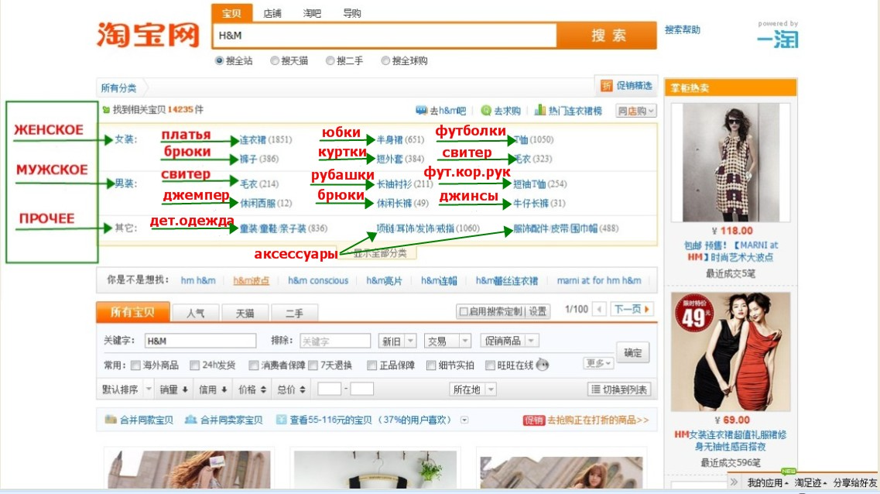Click the 去h&m吧 chat icon
Image resolution: width=880 pixels, height=494 pixels.
click(x=421, y=111)
